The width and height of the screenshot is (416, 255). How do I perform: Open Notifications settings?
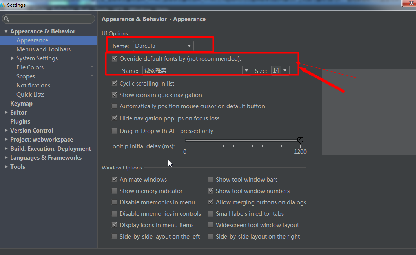[33, 86]
